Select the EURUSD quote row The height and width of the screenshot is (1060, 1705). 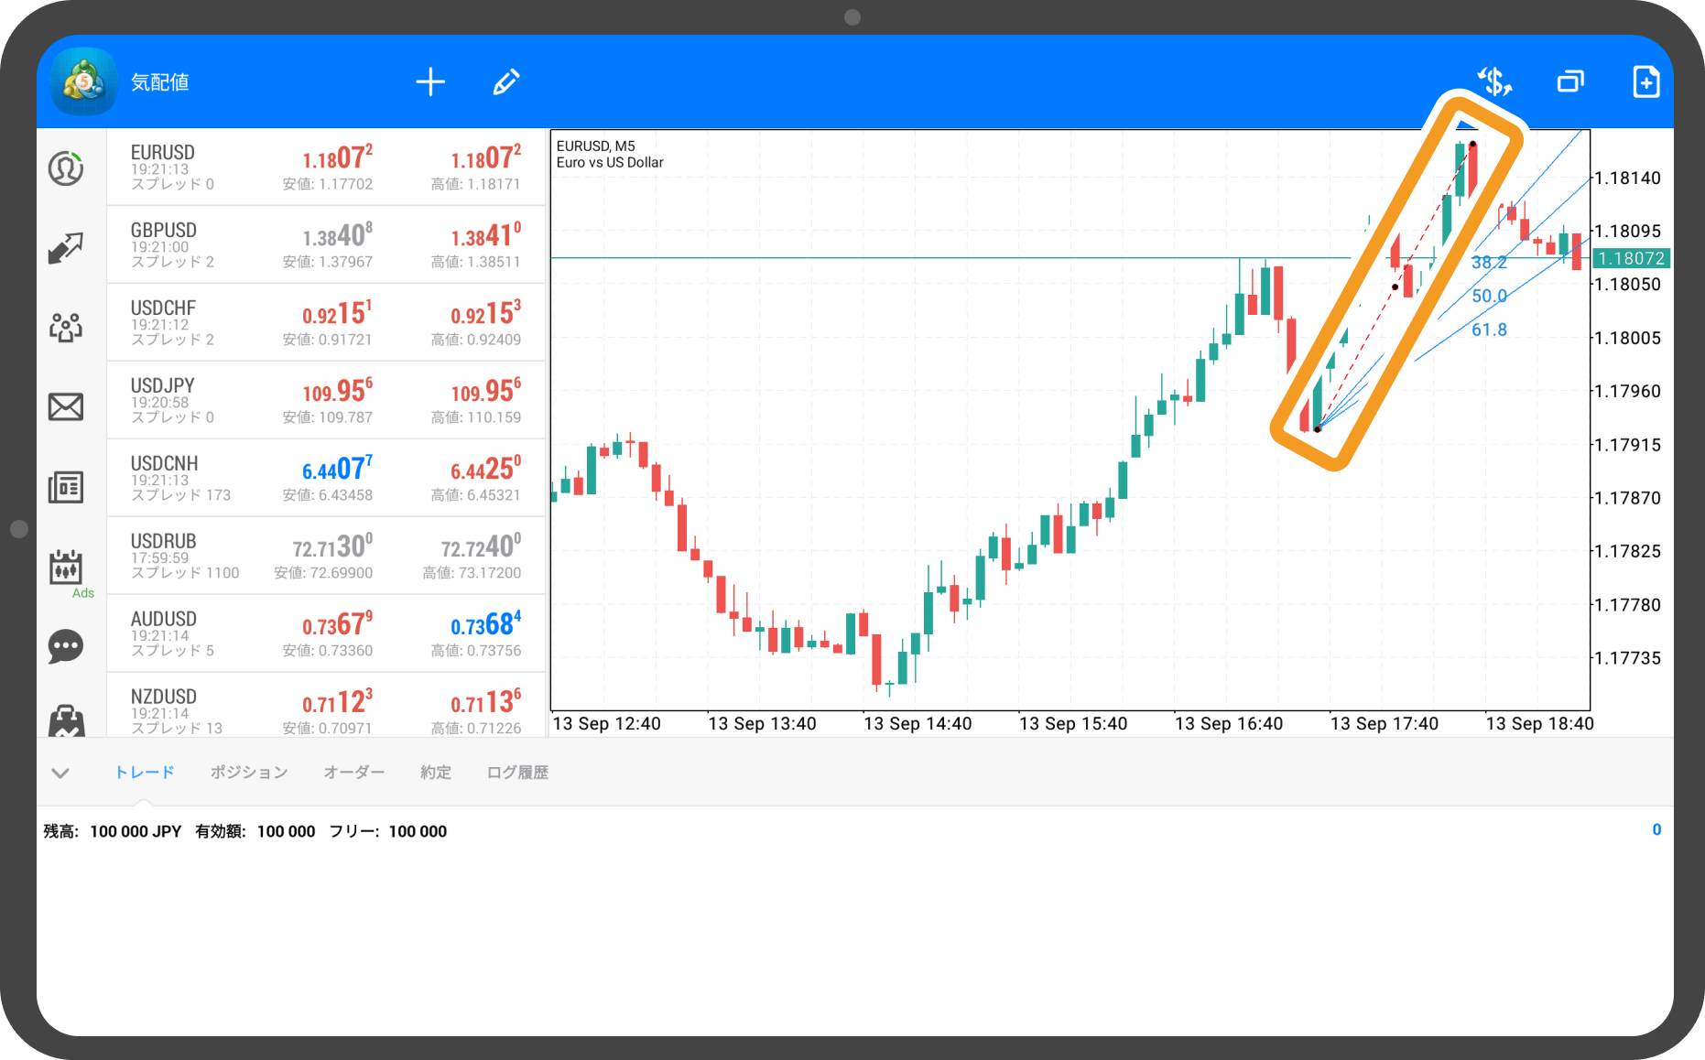coord(326,168)
